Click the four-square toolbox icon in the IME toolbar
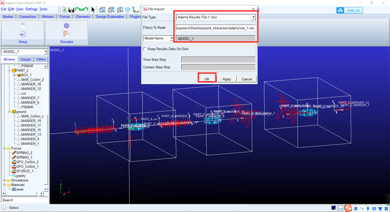Image resolution: width=390 pixels, height=212 pixels. [x=386, y=208]
